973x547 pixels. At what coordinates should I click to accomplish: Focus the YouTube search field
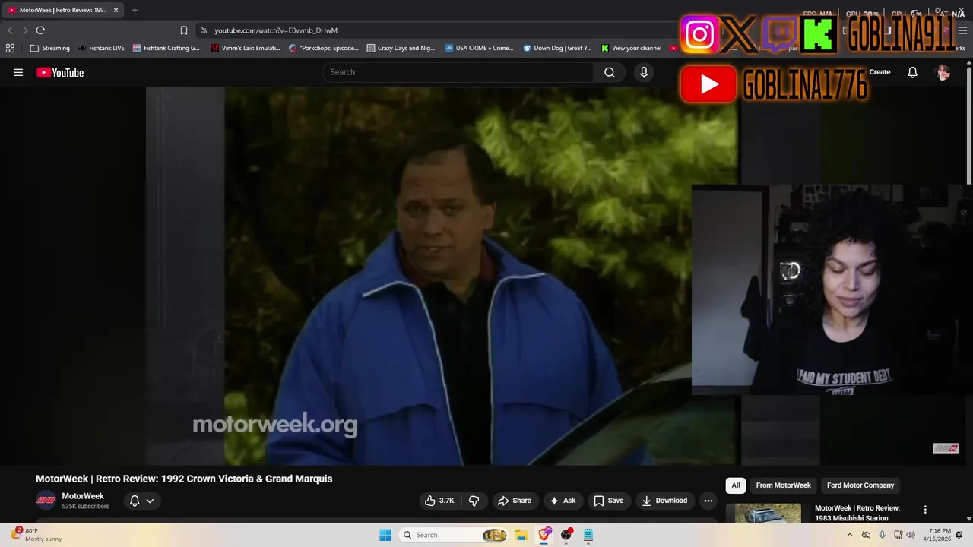click(458, 72)
